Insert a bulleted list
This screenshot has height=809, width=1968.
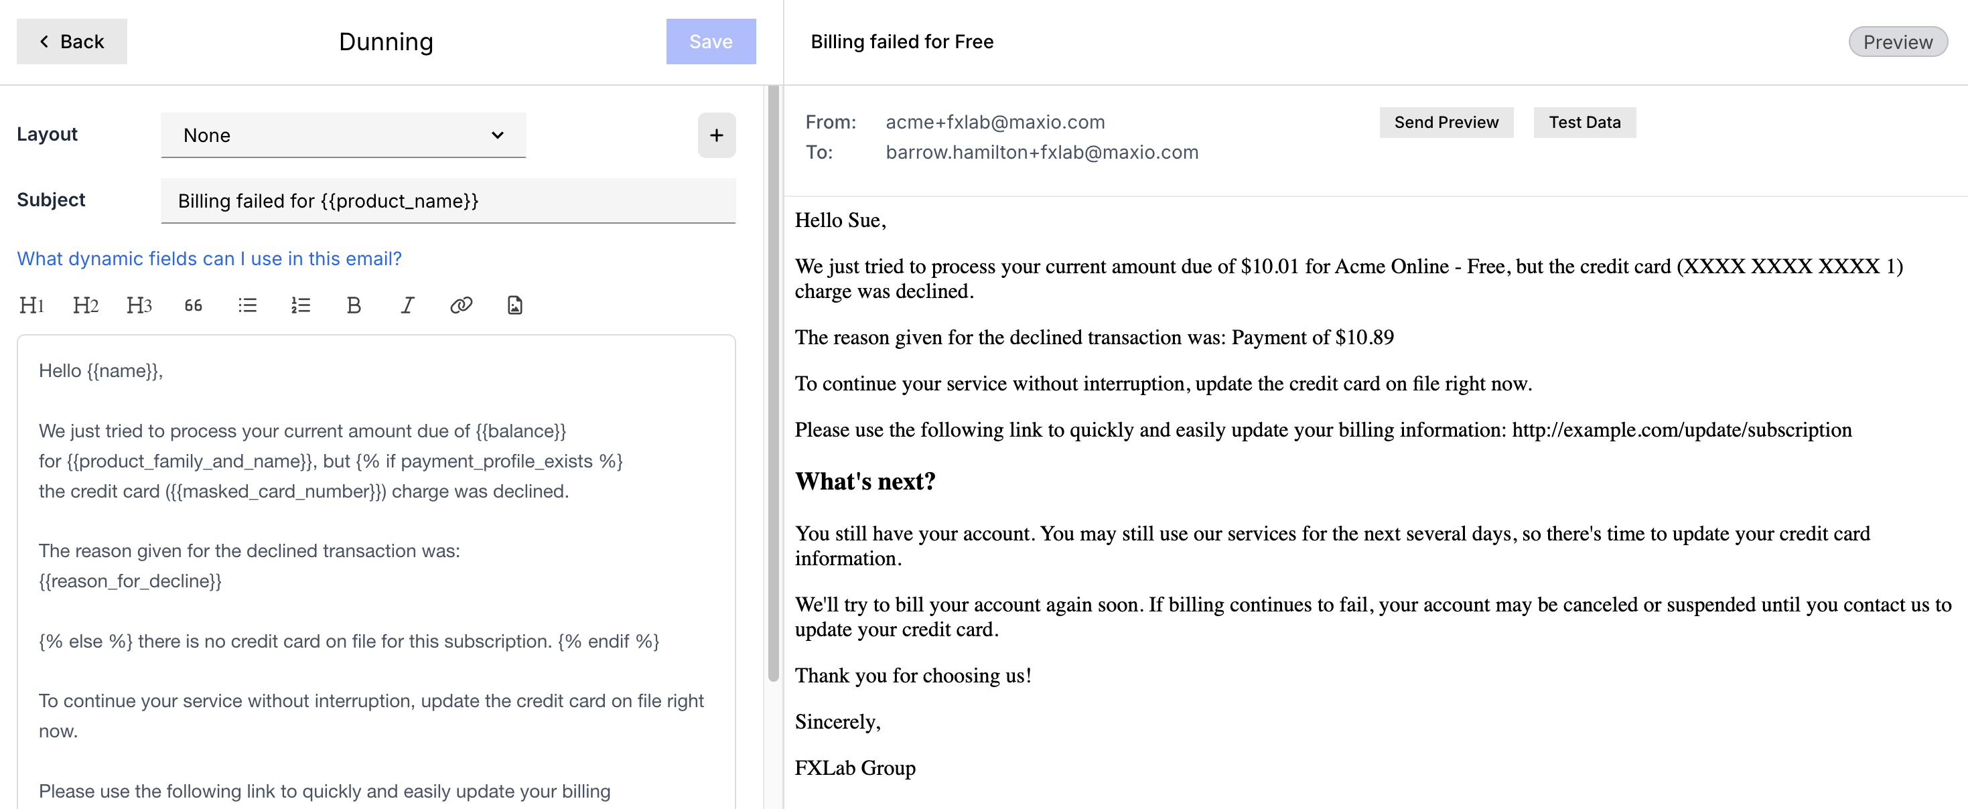tap(247, 305)
